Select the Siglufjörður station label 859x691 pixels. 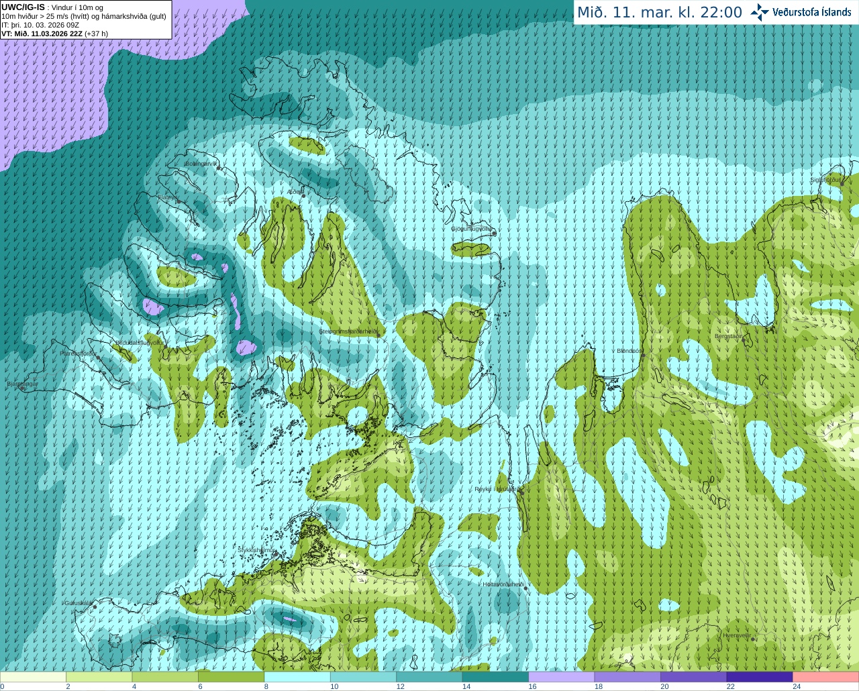pos(826,180)
